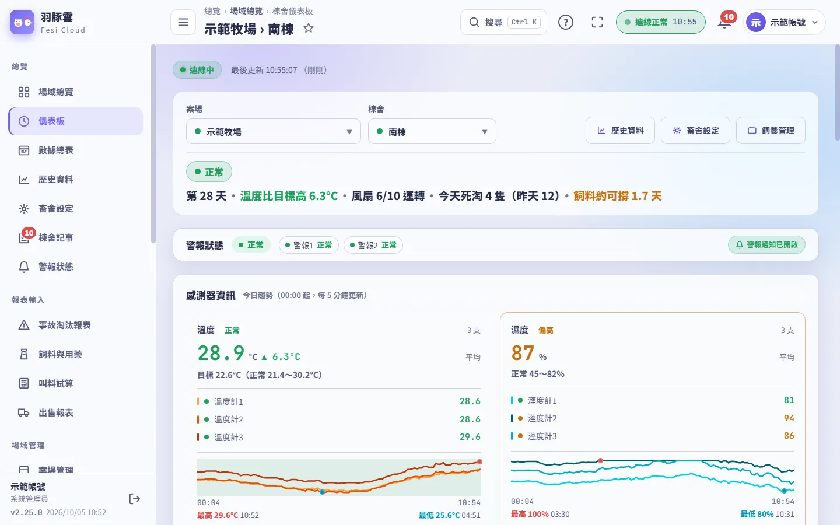Click the calculator icon beside 叫料試算
Screen dimensions: 840x525
pos(24,383)
